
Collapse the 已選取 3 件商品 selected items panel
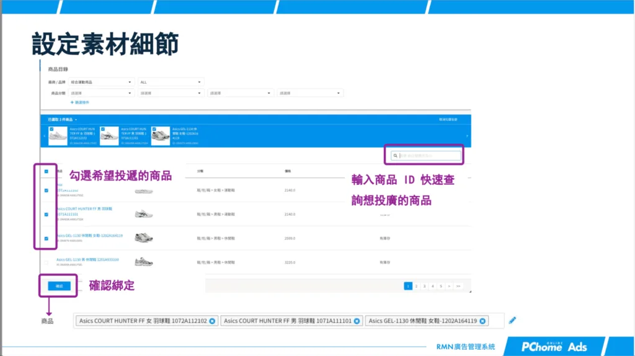click(63, 120)
